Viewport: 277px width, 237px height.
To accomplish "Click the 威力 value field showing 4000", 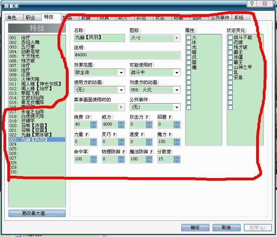I will coord(110,124).
